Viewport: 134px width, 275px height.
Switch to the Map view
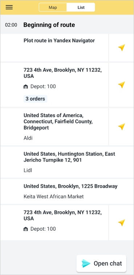(x=53, y=7)
